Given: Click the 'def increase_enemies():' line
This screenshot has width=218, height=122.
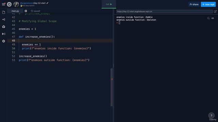Looking at the screenshot, I should pyautogui.click(x=37, y=37).
